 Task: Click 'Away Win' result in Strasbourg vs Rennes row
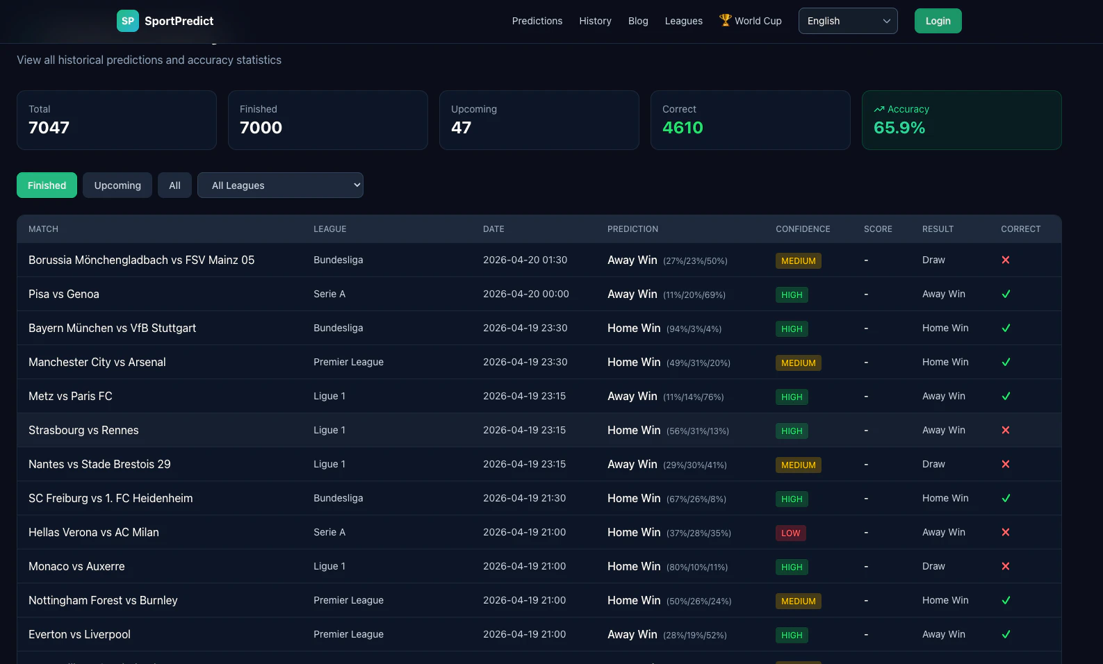click(944, 430)
